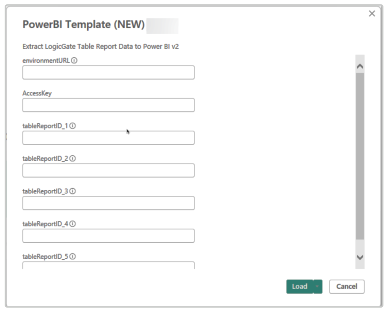Click the info icon next to tableReportID_2
This screenshot has width=385, height=311.
click(72, 159)
